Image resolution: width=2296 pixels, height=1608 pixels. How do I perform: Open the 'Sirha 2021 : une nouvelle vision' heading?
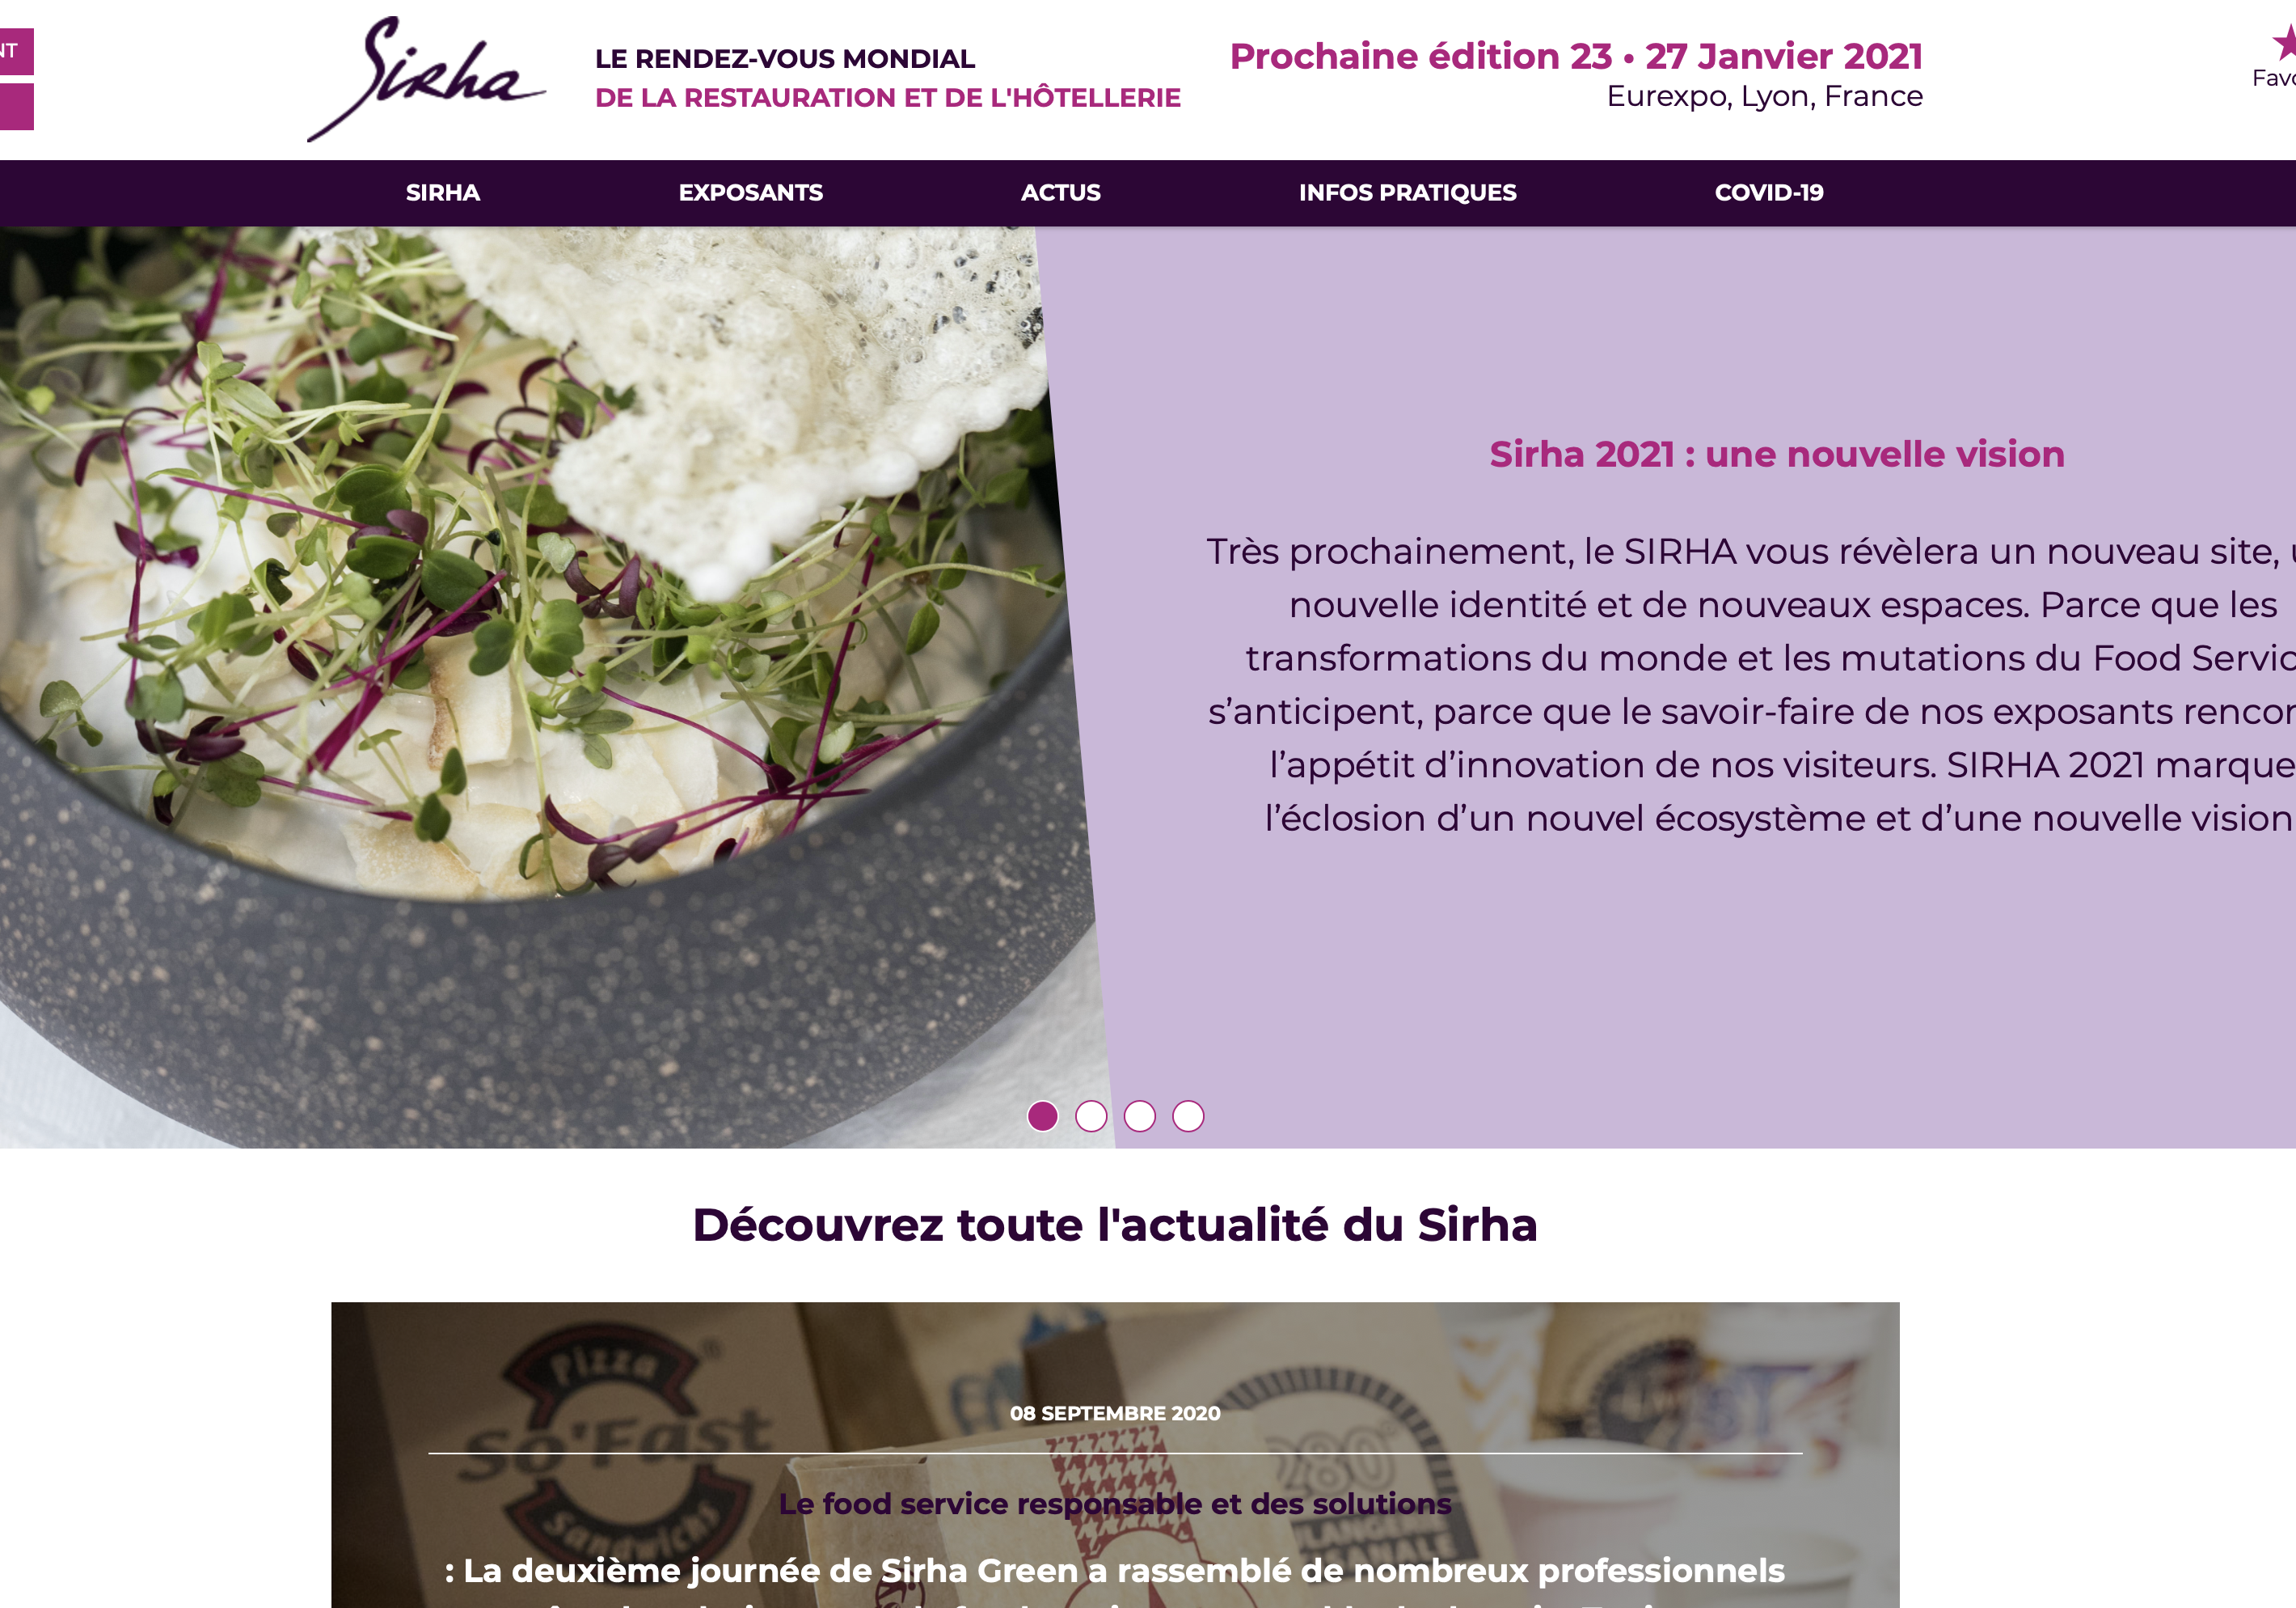click(1776, 455)
